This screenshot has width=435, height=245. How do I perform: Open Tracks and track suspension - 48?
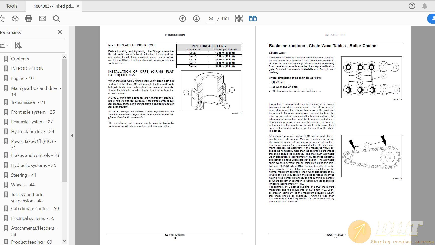pyautogui.click(x=27, y=198)
